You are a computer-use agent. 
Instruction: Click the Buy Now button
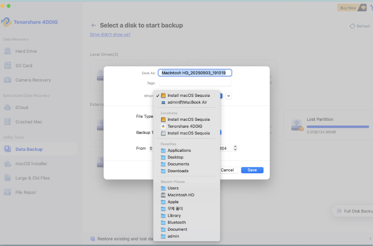[352, 8]
